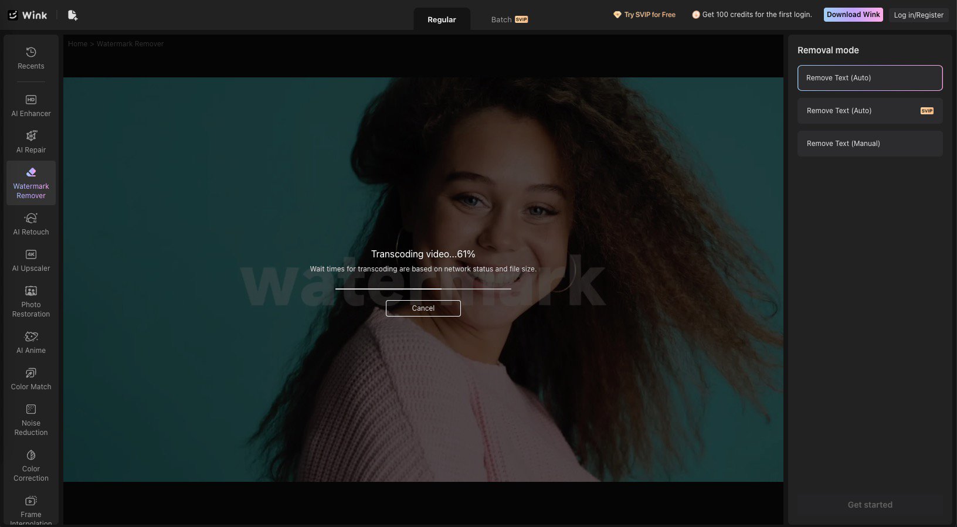Image resolution: width=957 pixels, height=527 pixels.
Task: Click the diamond icon beside Try SVIP
Action: (617, 15)
